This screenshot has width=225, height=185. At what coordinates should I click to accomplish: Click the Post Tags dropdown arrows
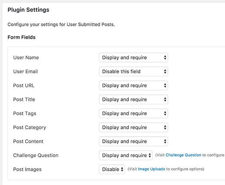pos(165,113)
